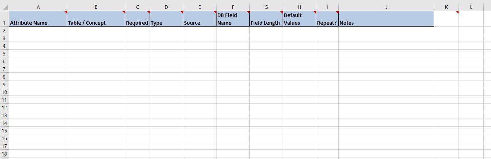Click the row 10 header

tap(4, 92)
